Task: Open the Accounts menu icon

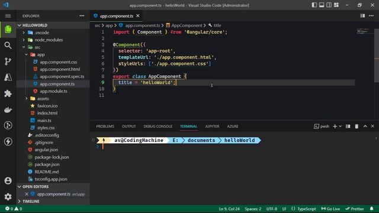Action: (8, 180)
